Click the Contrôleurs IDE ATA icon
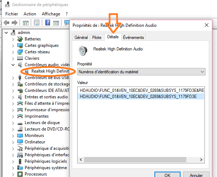Screen dimensions: 217x177 click(20, 90)
